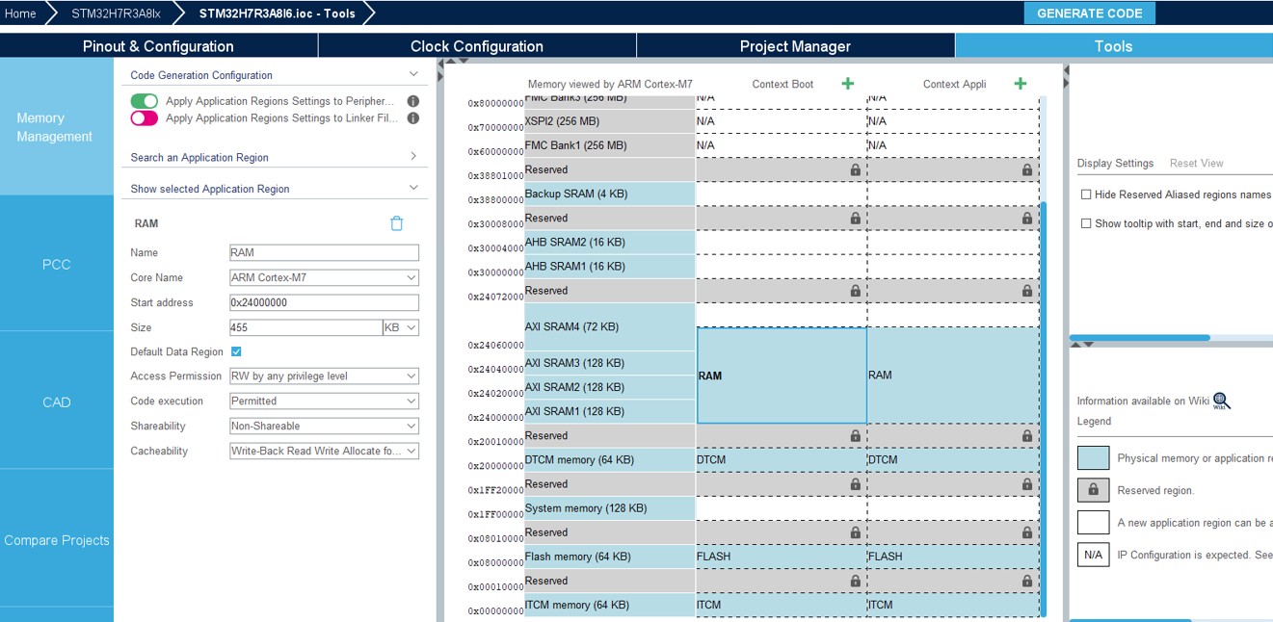Open the Access Permission dropdown
The image size is (1273, 622).
tap(324, 376)
